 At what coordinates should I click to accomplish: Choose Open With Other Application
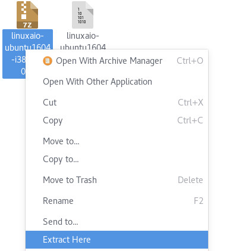[117, 82]
